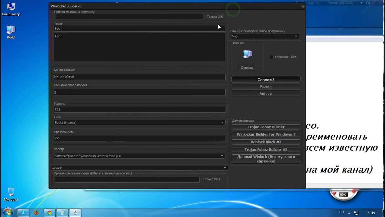Open the Авторы button
385x217 pixels.
tap(266, 93)
